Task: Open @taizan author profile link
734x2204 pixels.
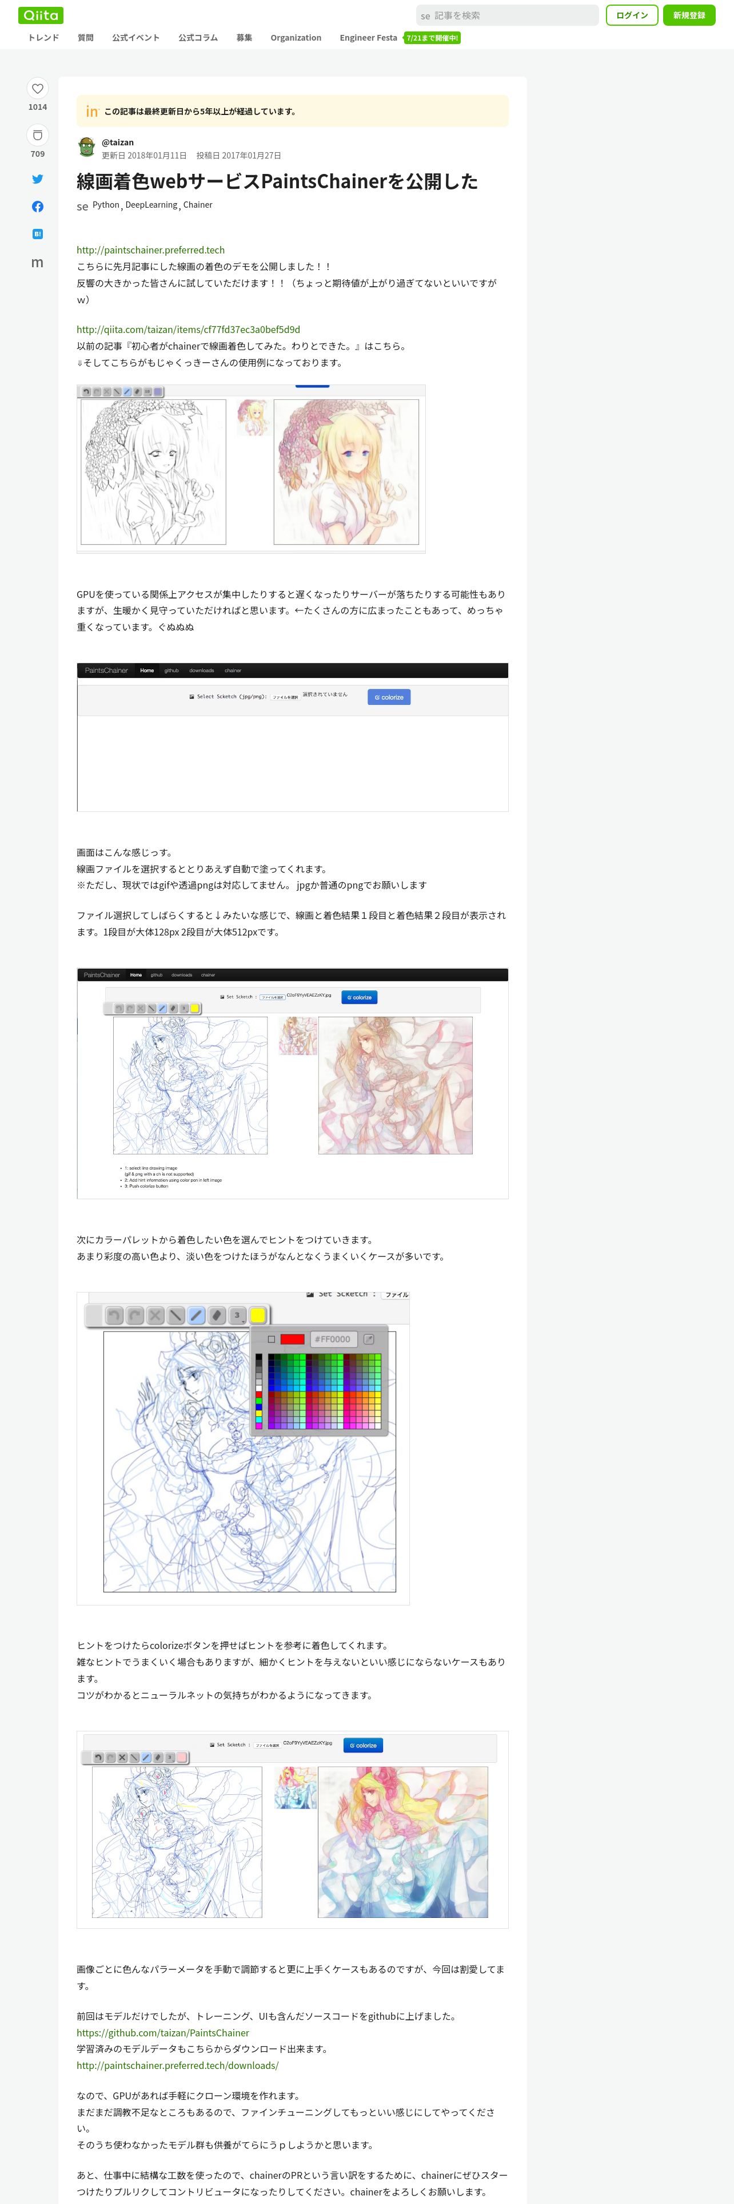Action: coord(118,142)
